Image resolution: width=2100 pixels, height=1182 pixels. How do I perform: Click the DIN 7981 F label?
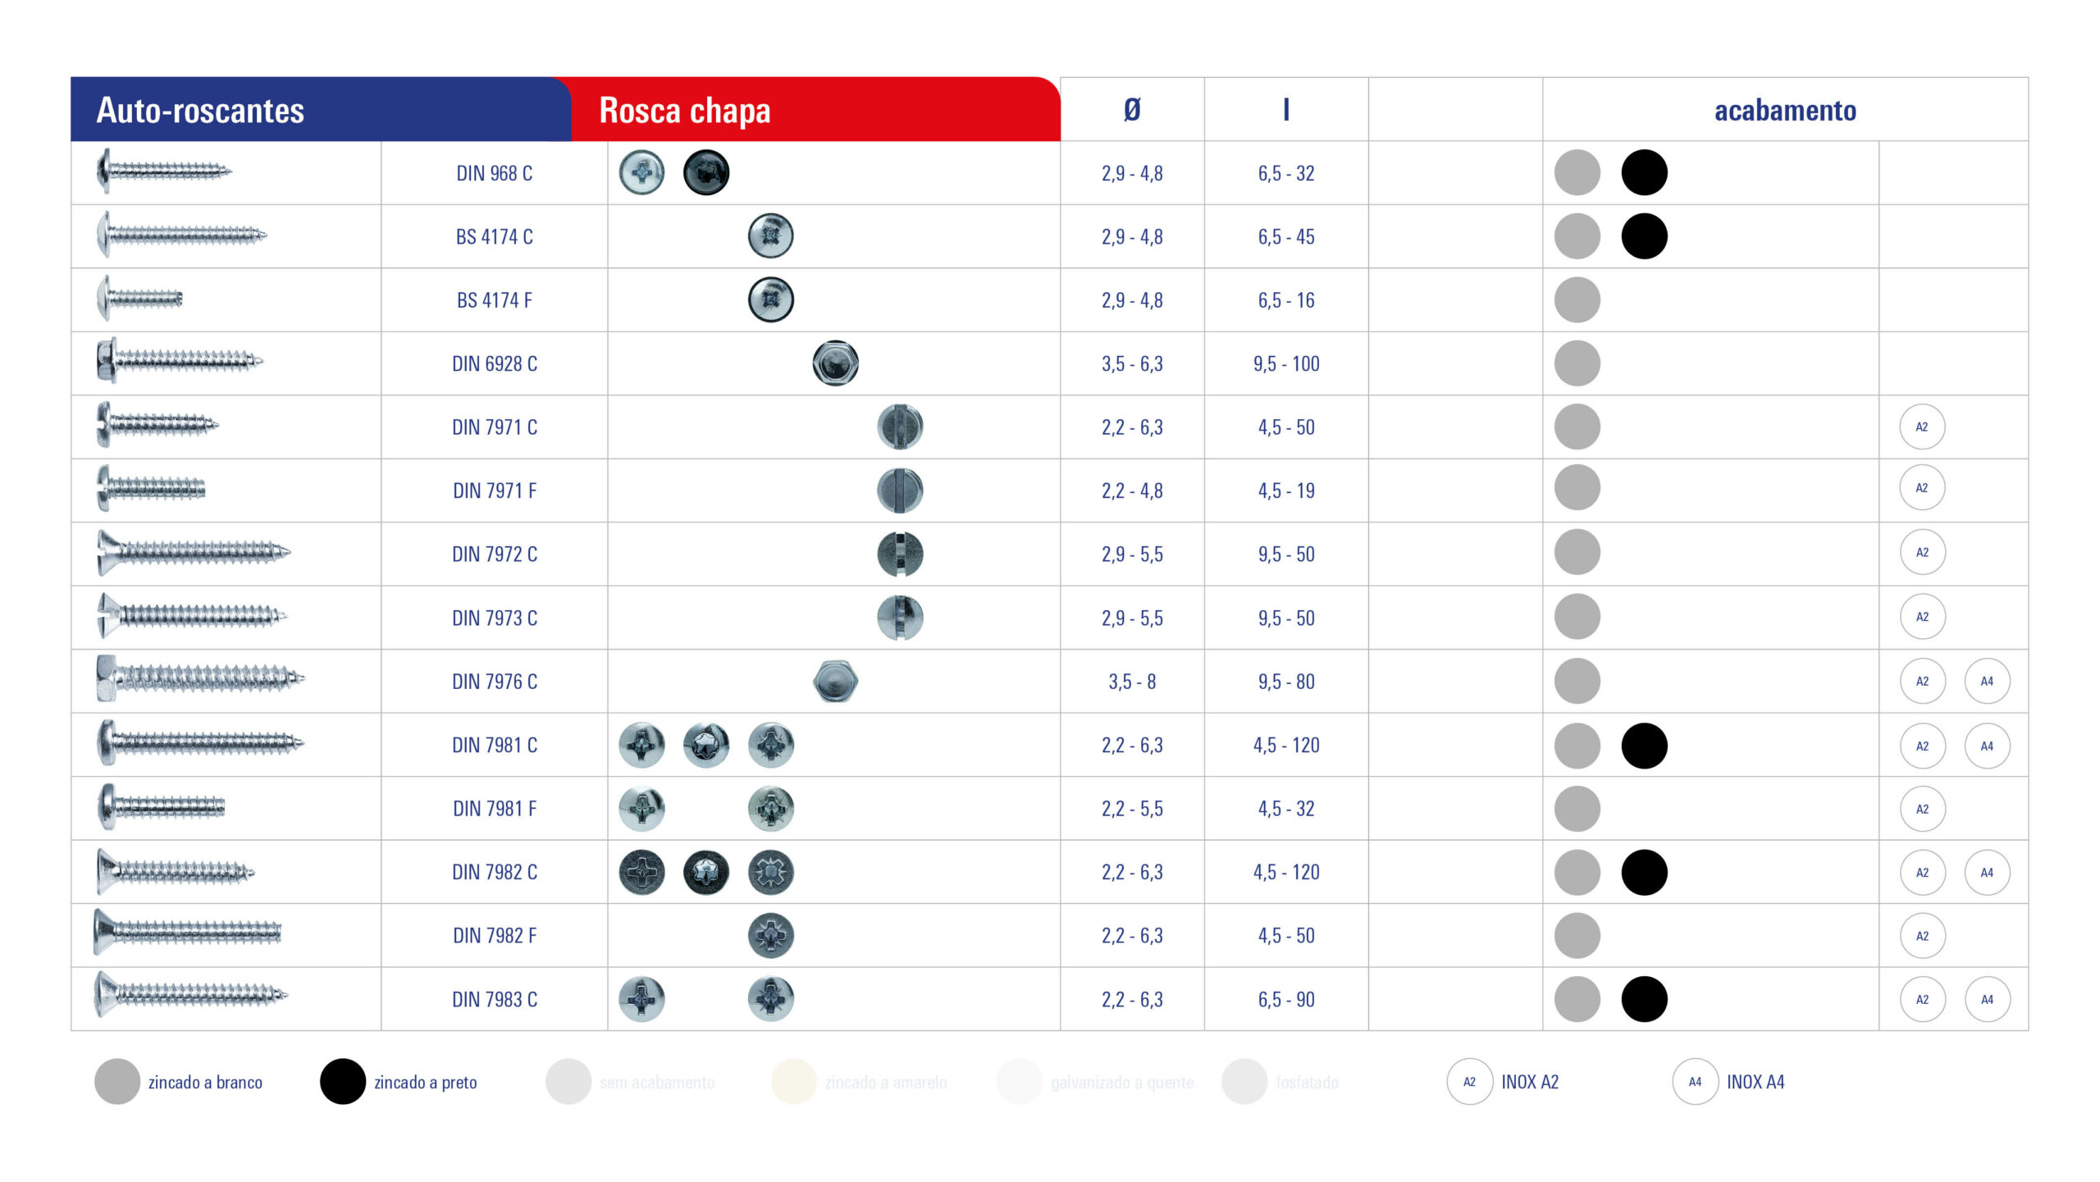click(x=495, y=809)
